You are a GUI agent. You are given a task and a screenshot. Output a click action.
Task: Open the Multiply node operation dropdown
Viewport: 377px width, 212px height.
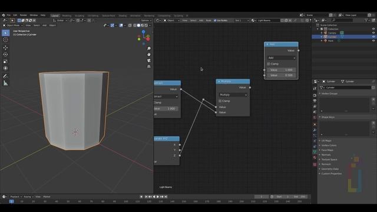click(x=233, y=95)
